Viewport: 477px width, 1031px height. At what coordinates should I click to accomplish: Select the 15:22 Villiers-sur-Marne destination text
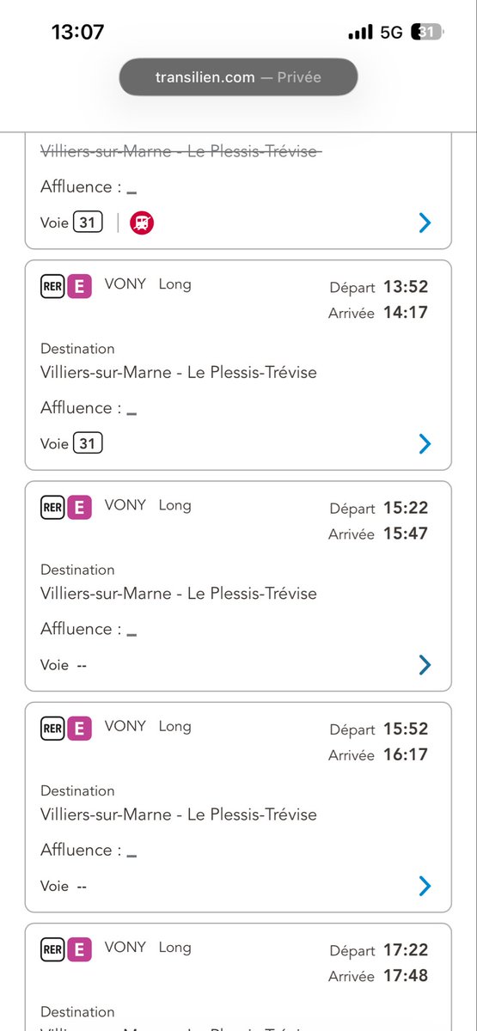(x=179, y=594)
